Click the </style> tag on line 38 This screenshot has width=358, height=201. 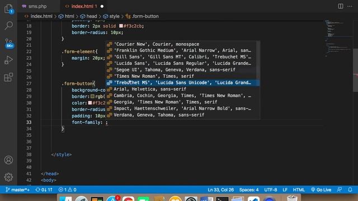pos(62,155)
